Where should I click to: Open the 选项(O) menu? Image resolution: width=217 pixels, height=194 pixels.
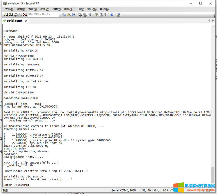(44, 9)
